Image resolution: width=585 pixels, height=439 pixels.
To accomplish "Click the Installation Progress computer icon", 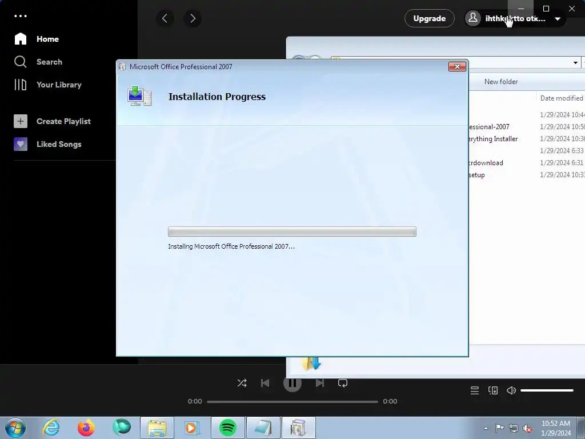I will pyautogui.click(x=139, y=96).
